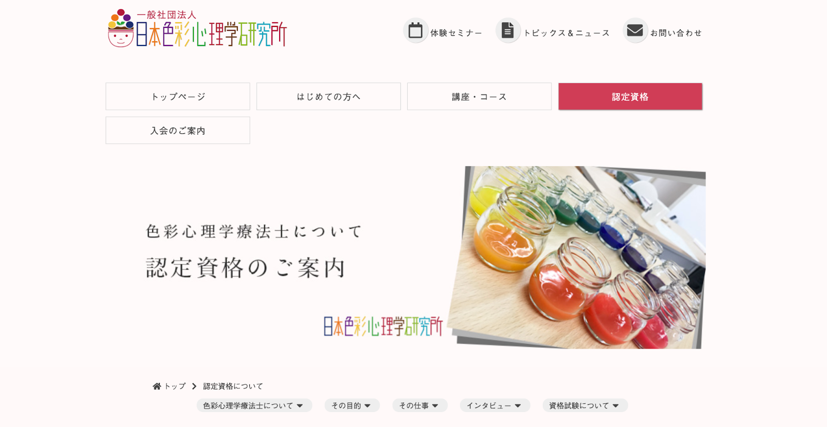Expand the その仕事 dropdown
The image size is (827, 427).
coord(420,405)
